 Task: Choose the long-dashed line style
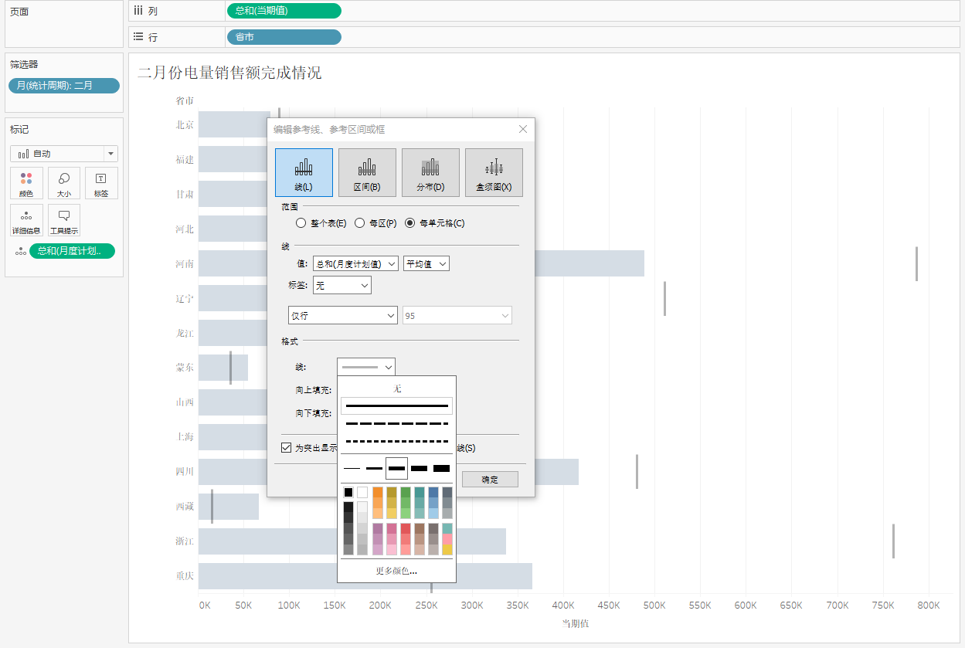[x=396, y=424]
